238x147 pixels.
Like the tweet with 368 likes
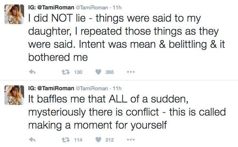click(x=98, y=72)
